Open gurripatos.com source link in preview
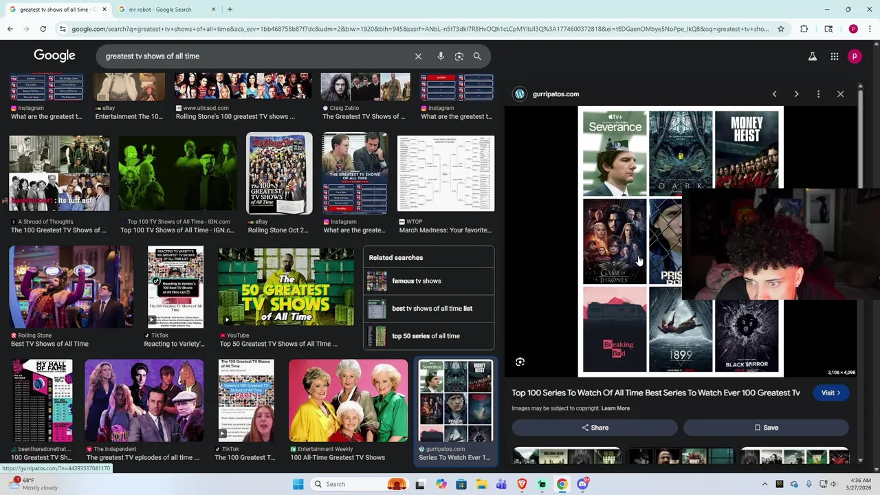880x495 pixels. coord(555,94)
